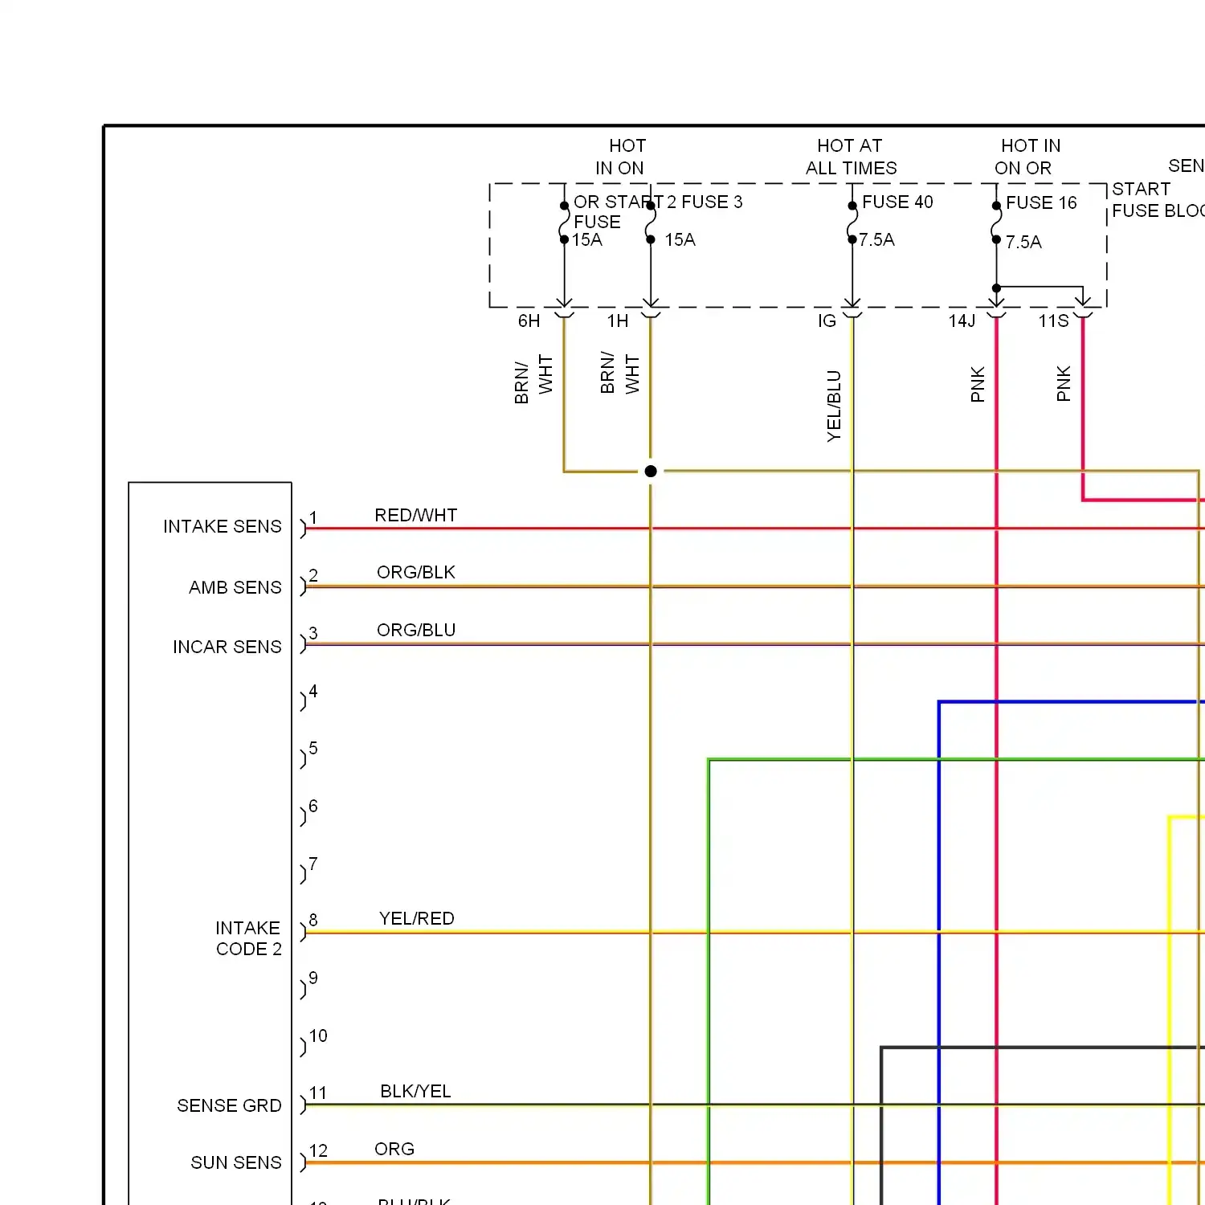Select the BRN/WHT label under connector 6H

click(533, 379)
